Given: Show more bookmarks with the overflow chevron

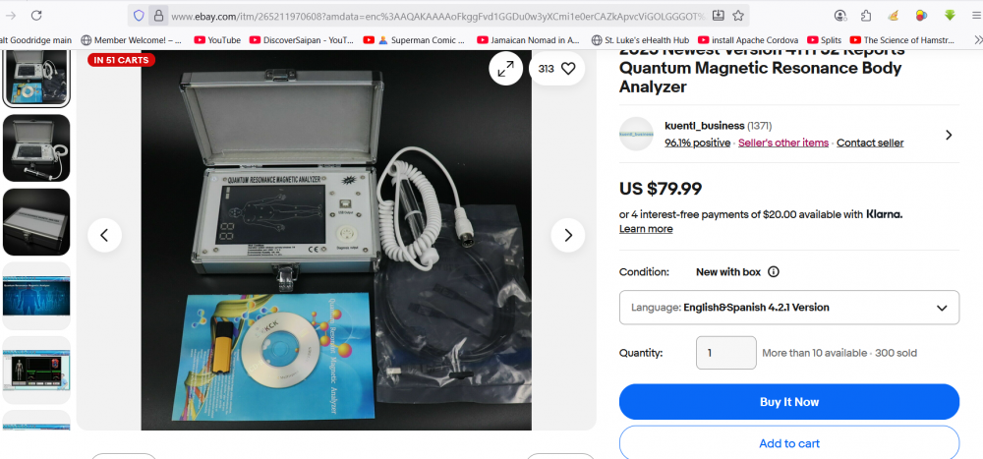Looking at the screenshot, I should point(977,40).
